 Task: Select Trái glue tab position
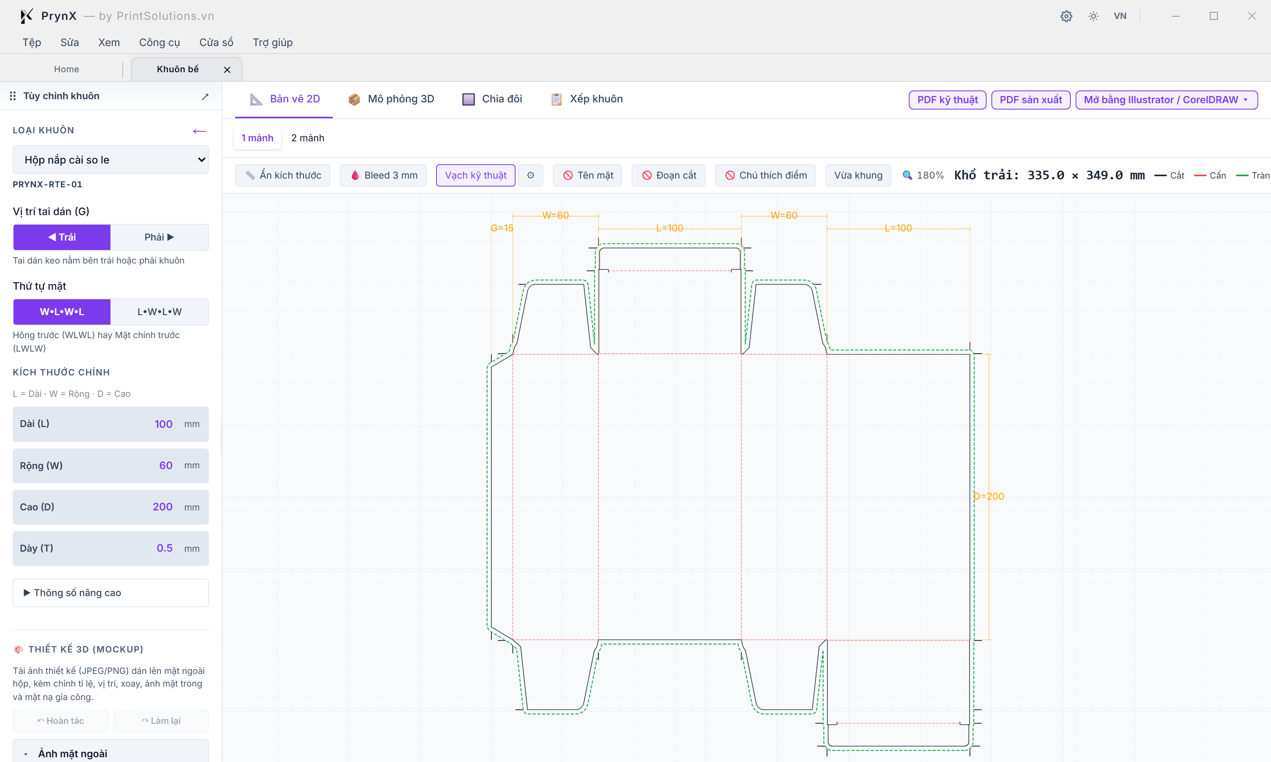62,237
